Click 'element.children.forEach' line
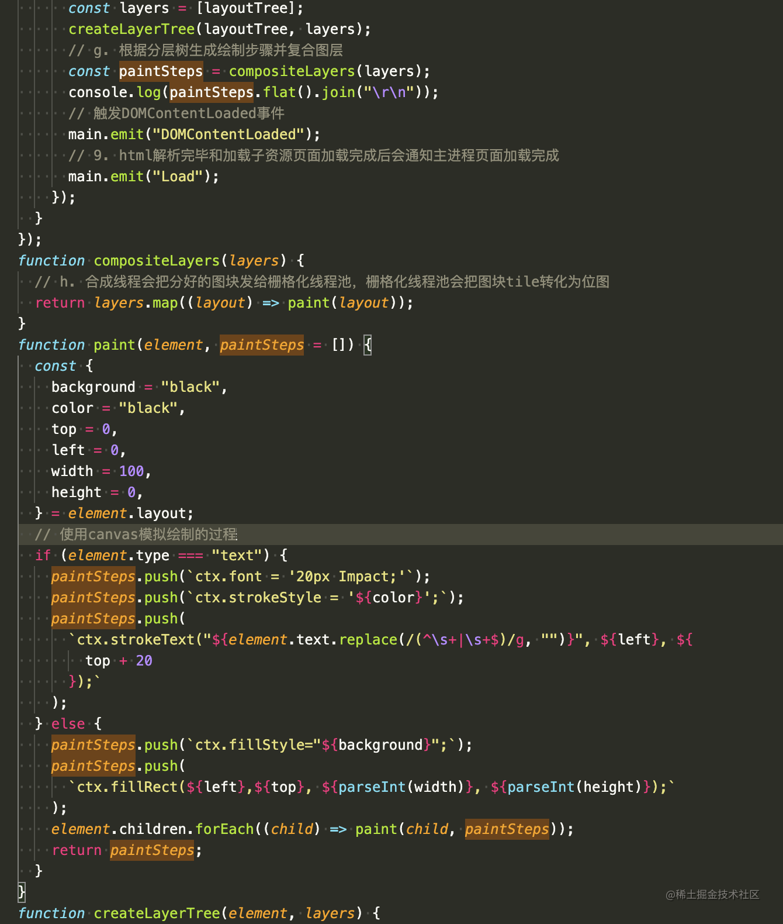783x924 pixels. (x=313, y=829)
